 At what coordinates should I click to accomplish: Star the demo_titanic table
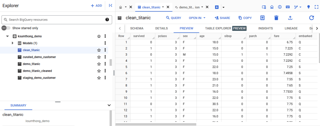coord(99,64)
